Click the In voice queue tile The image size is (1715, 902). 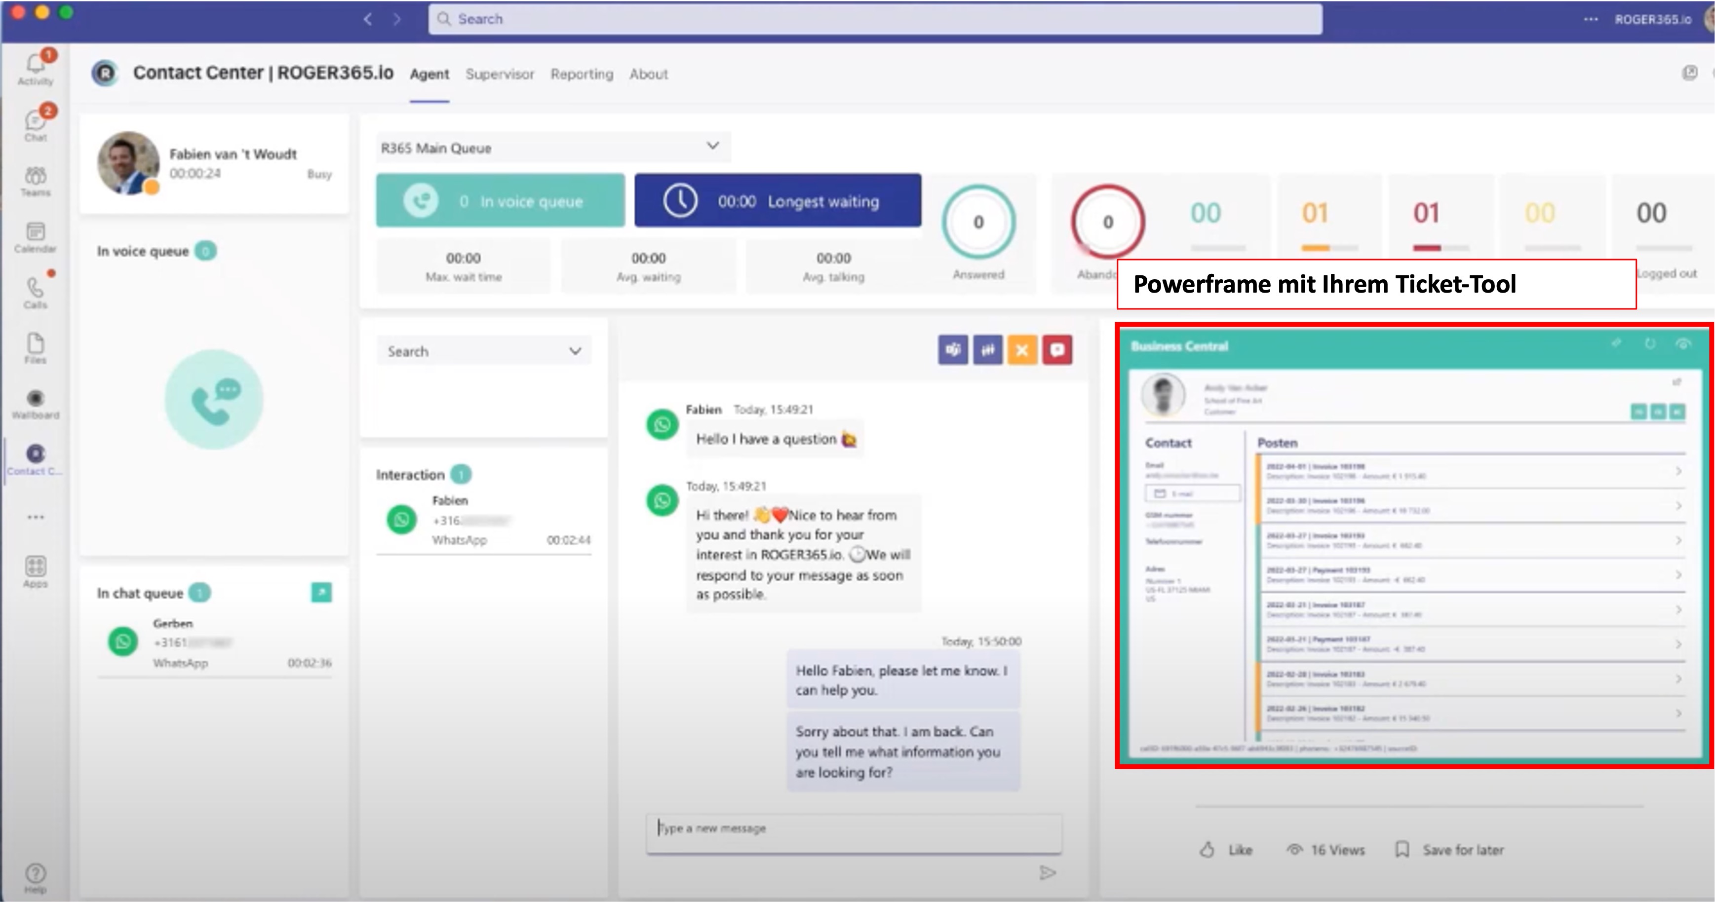(x=500, y=200)
